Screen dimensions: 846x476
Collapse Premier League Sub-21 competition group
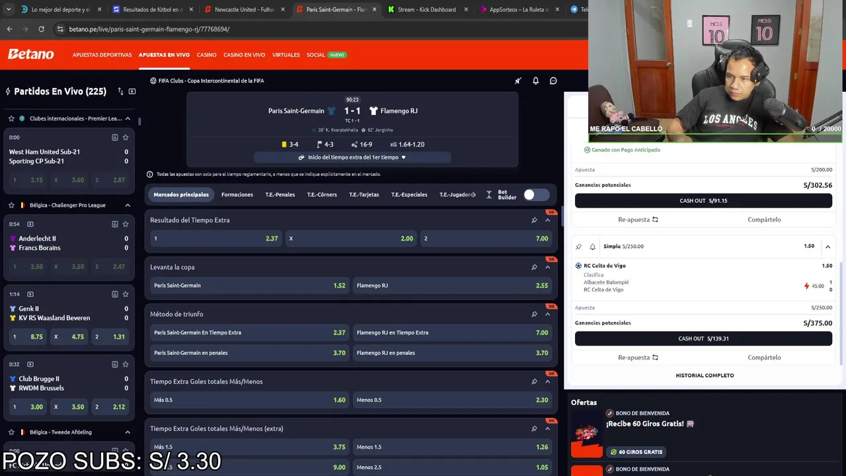128,118
